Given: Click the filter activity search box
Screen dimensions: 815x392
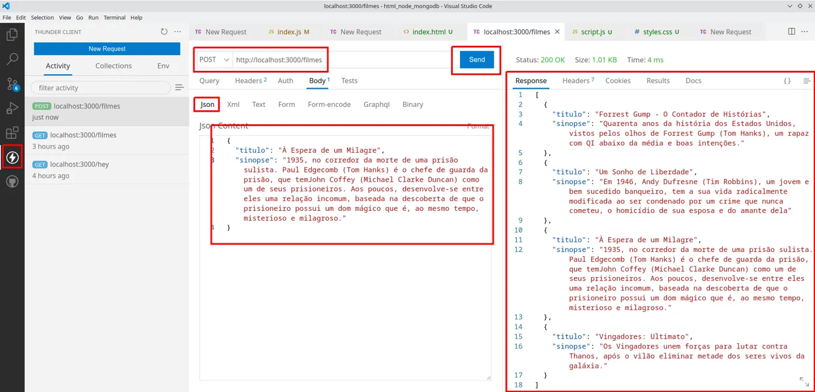Looking at the screenshot, I should (x=101, y=88).
